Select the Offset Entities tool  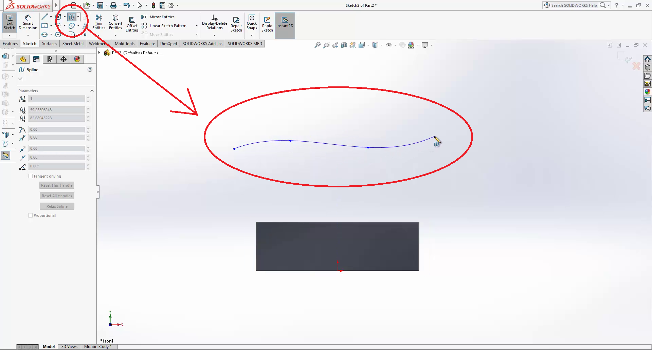point(132,24)
